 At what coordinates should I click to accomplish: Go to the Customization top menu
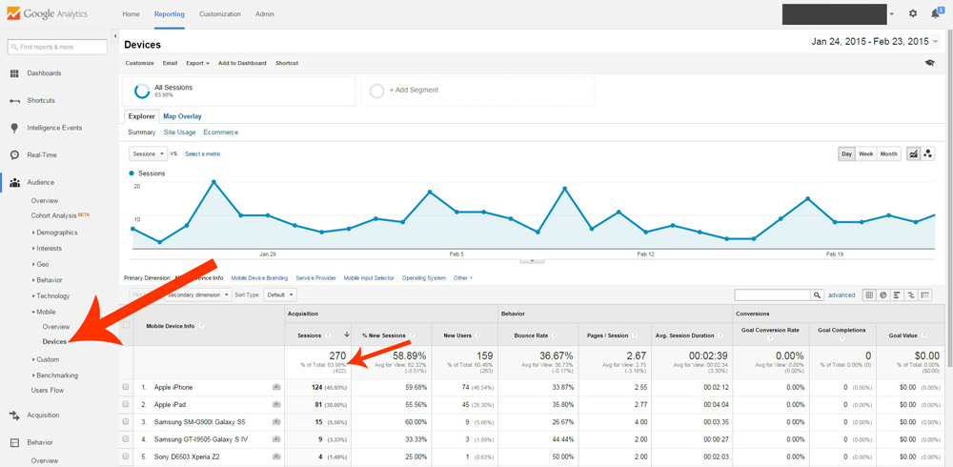(219, 14)
